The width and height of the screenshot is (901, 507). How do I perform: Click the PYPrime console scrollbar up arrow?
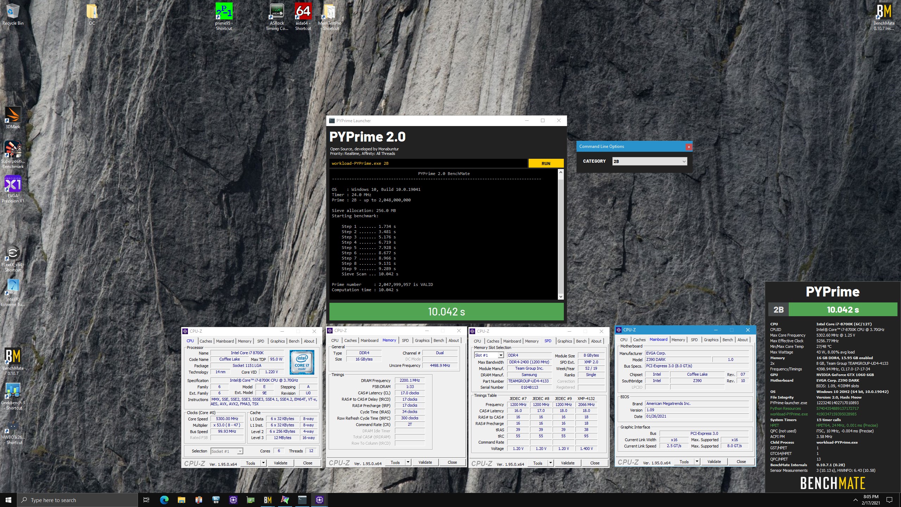point(561,172)
